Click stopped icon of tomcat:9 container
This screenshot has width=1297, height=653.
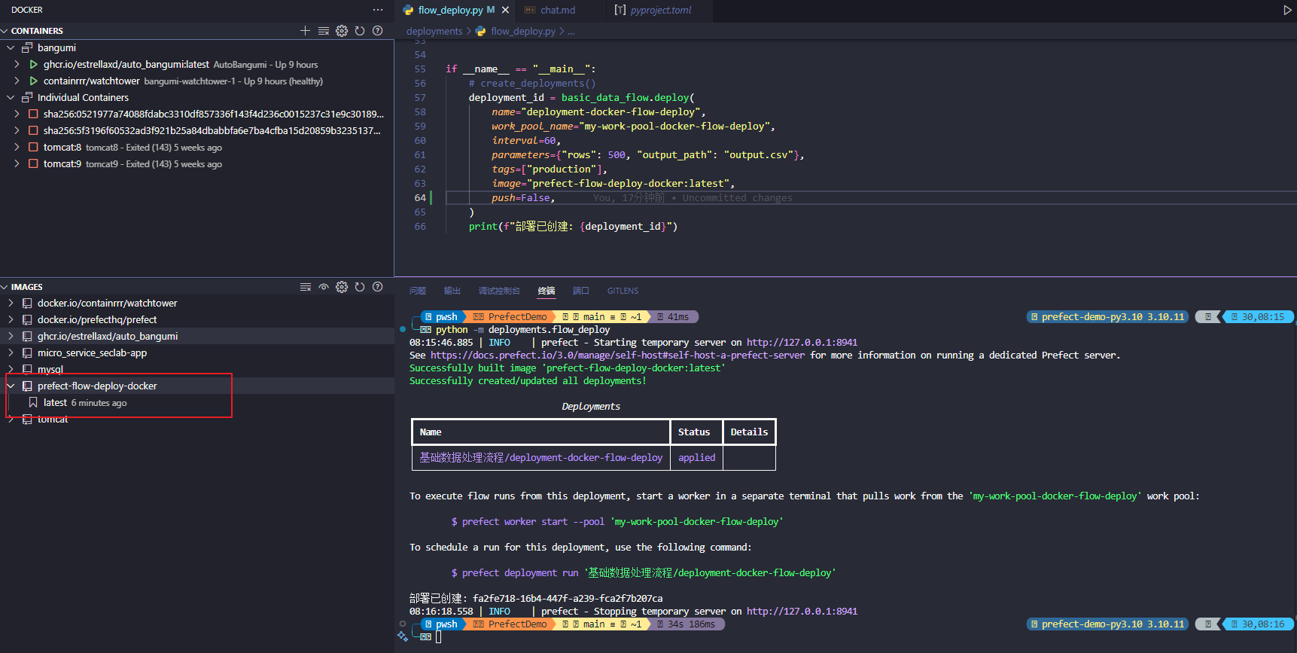click(33, 164)
